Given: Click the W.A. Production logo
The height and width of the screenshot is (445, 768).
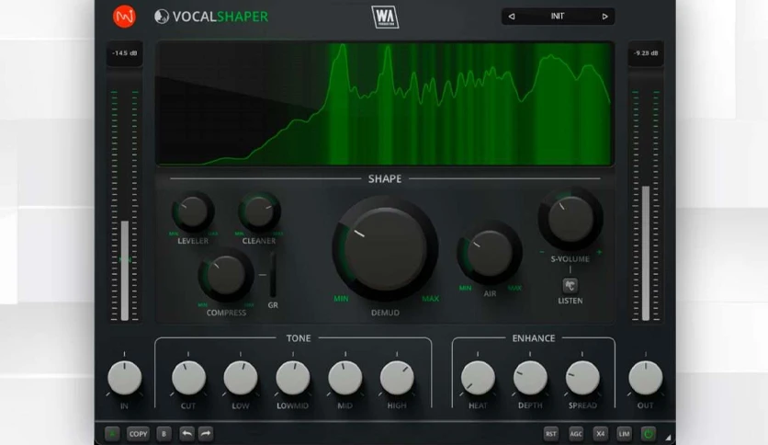Looking at the screenshot, I should coord(385,17).
